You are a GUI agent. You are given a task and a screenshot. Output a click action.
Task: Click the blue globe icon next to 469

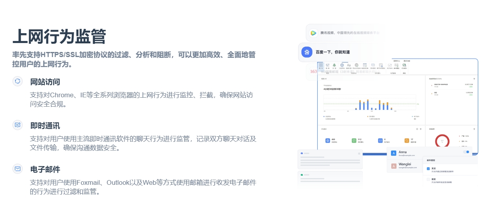point(327,140)
